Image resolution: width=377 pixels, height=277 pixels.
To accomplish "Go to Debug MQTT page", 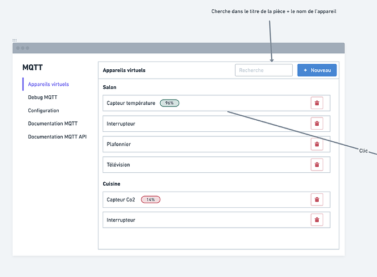I will (43, 98).
